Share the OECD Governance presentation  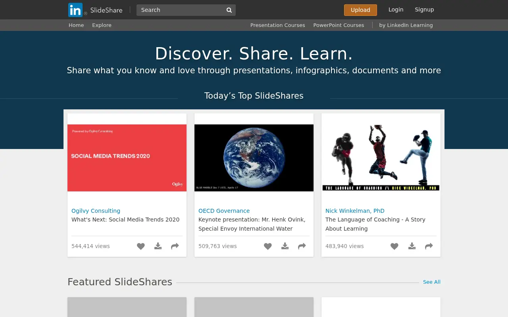(x=302, y=246)
